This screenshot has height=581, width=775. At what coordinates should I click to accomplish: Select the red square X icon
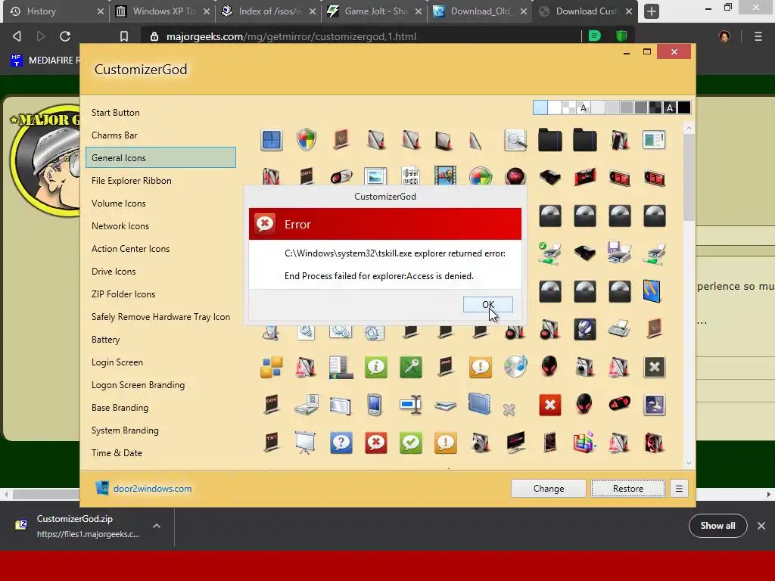click(x=549, y=405)
